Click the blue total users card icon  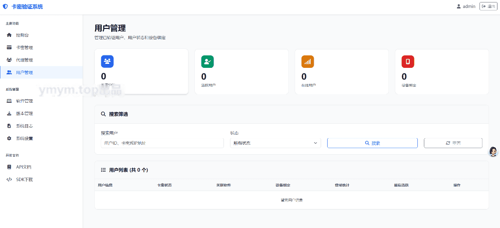click(x=107, y=61)
